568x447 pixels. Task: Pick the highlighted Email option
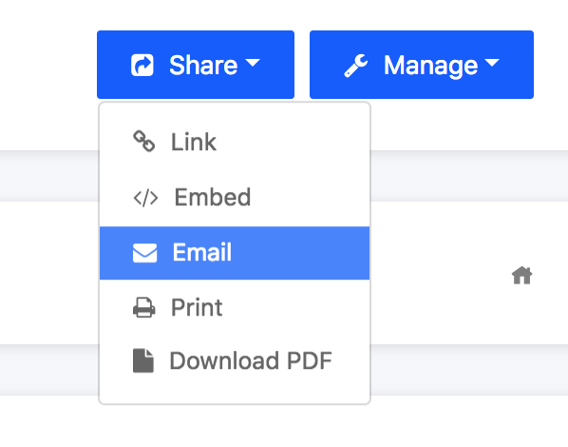coord(235,253)
